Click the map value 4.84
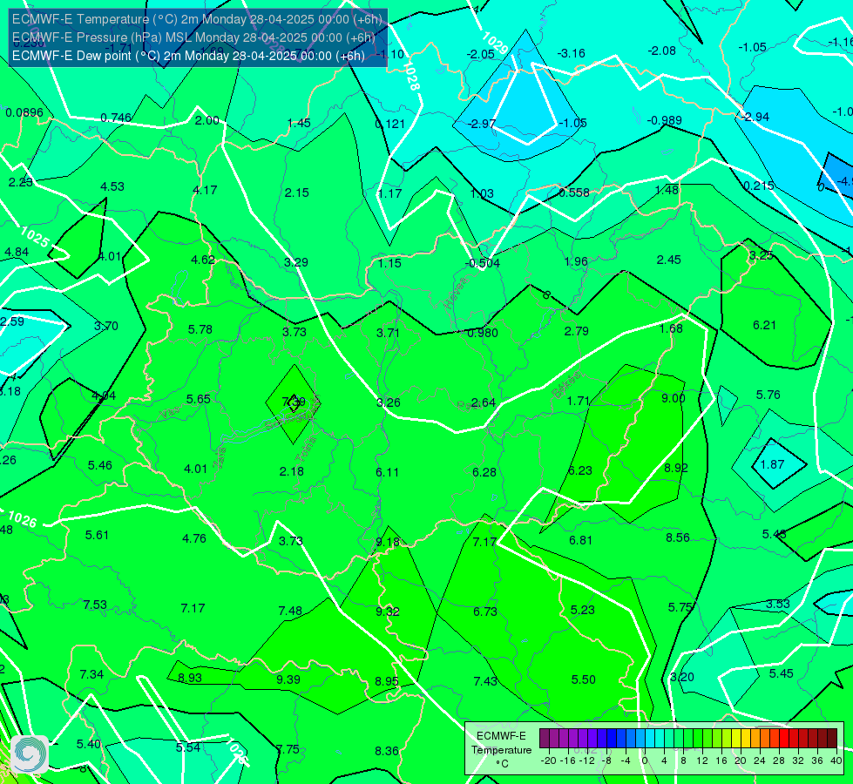The width and height of the screenshot is (853, 784). [x=17, y=252]
